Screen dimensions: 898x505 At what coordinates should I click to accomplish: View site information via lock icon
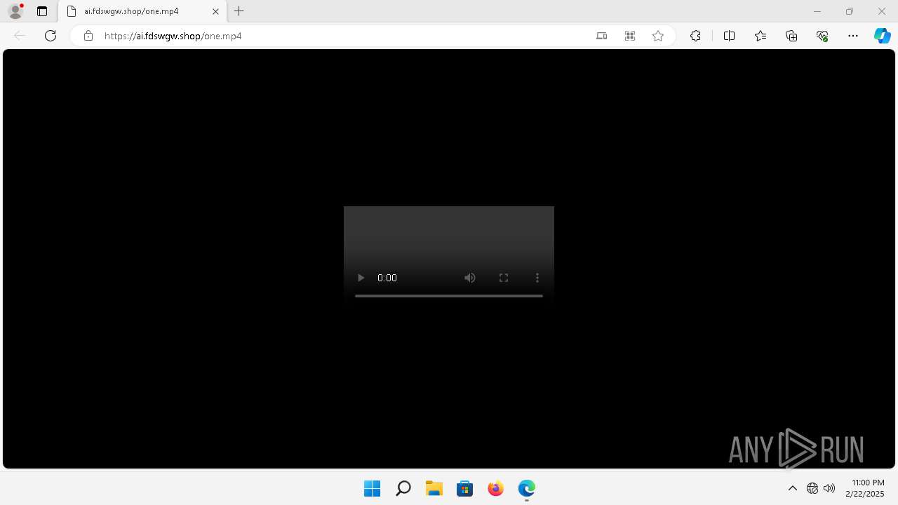click(88, 36)
